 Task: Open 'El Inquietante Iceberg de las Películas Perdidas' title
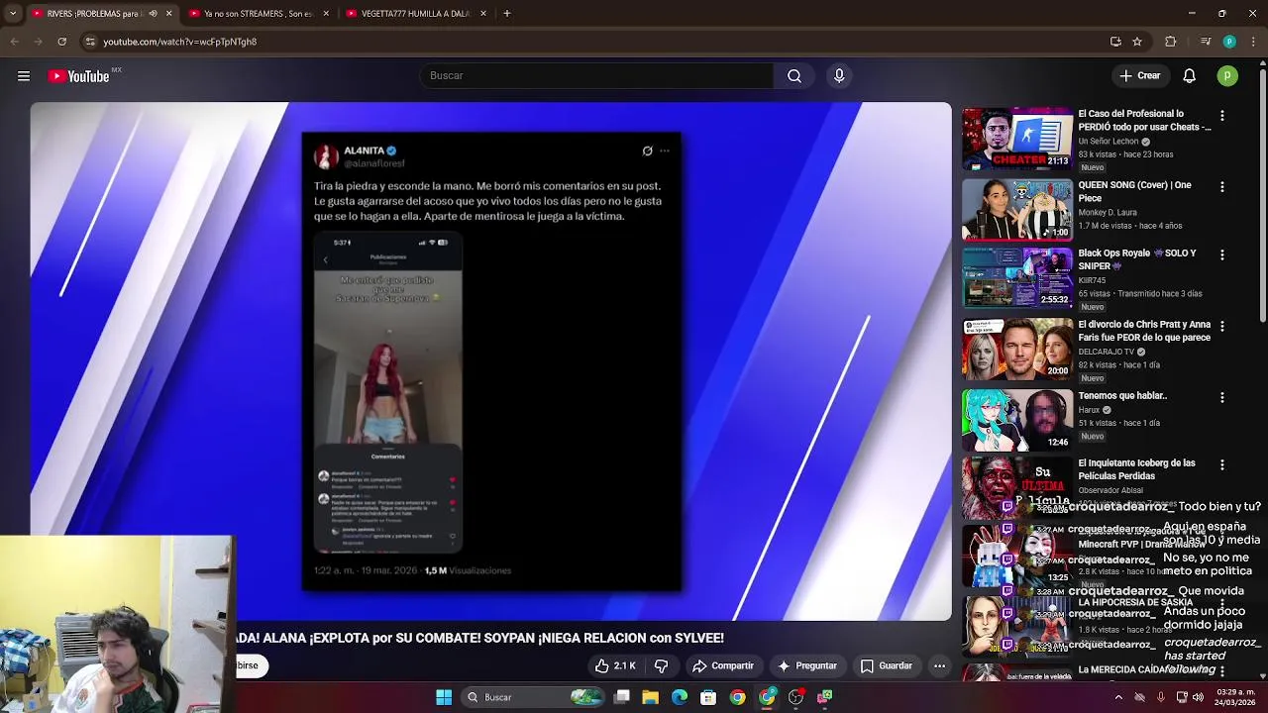coord(1136,470)
